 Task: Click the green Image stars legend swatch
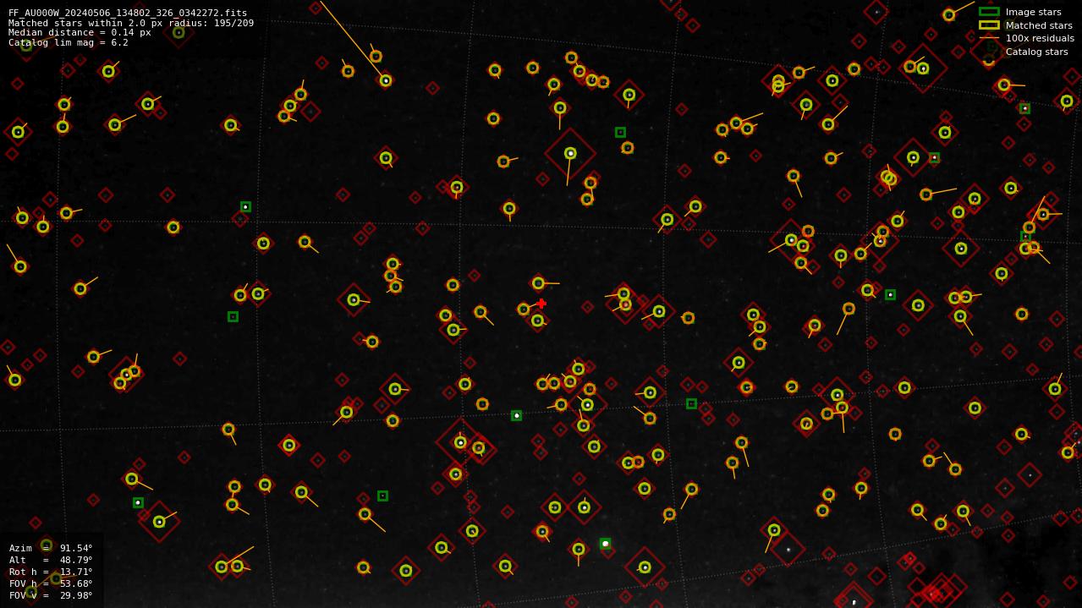[x=989, y=12]
